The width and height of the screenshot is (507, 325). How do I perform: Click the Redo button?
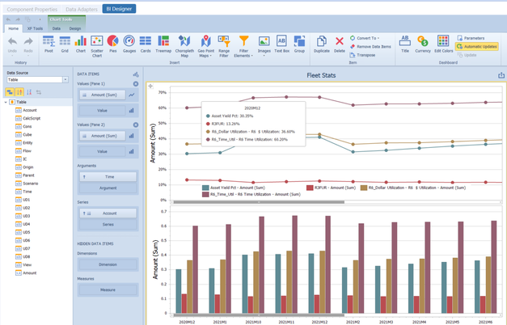[28, 45]
